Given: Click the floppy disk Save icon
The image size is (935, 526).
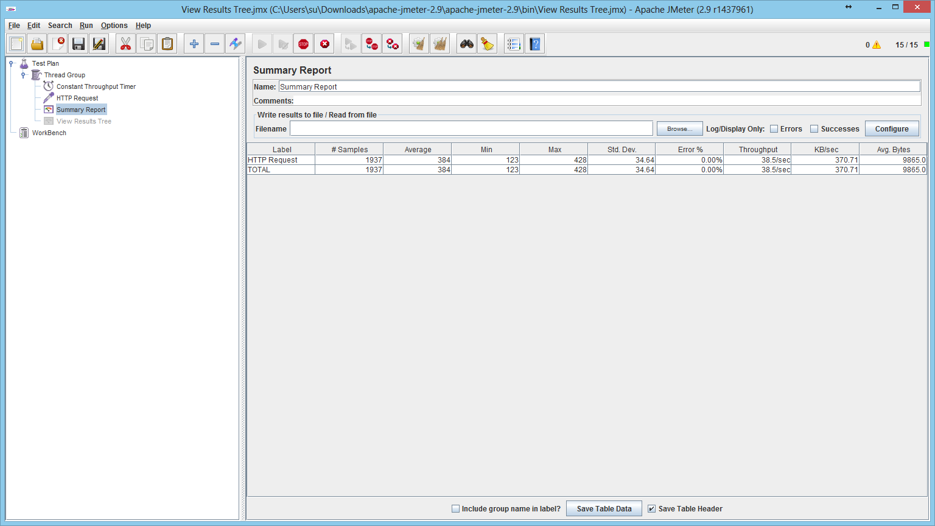Looking at the screenshot, I should (x=78, y=44).
